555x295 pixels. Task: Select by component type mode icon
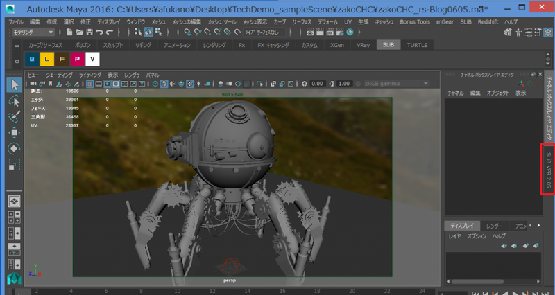158,32
